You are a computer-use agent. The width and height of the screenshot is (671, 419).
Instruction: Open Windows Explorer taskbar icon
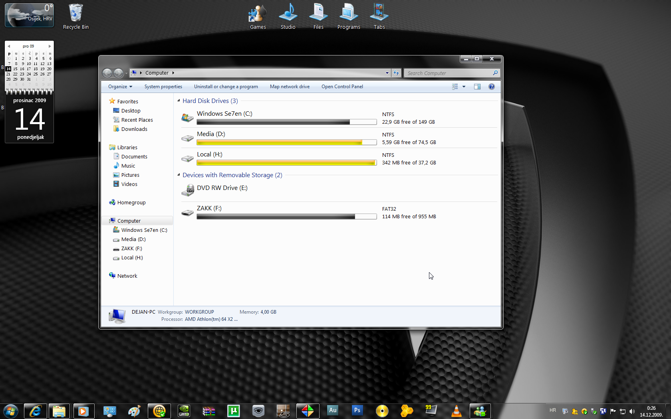click(x=59, y=411)
